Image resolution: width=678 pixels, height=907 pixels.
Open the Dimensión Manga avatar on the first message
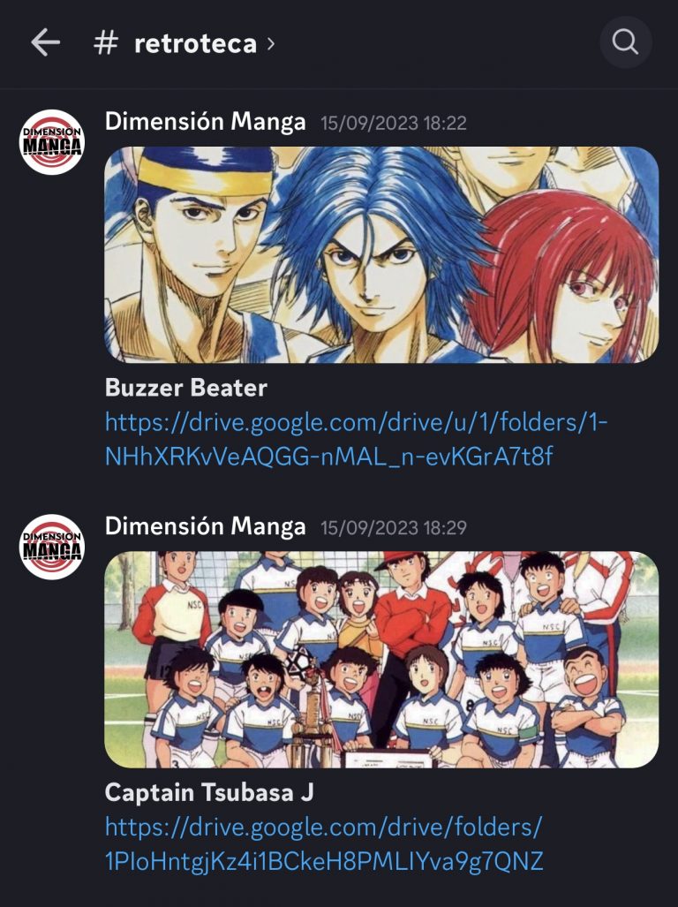[x=52, y=141]
